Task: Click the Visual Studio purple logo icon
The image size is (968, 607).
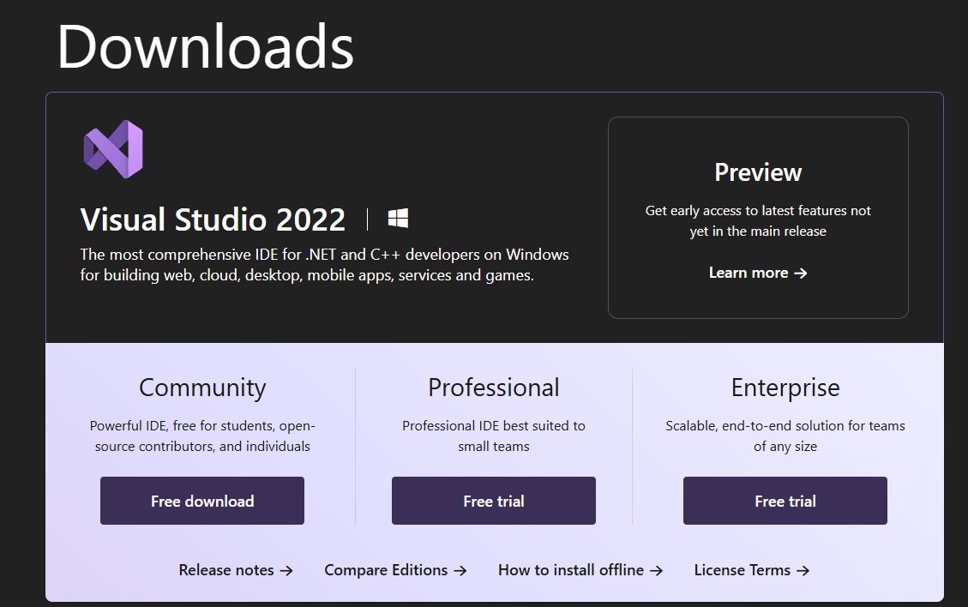Action: coord(113,149)
